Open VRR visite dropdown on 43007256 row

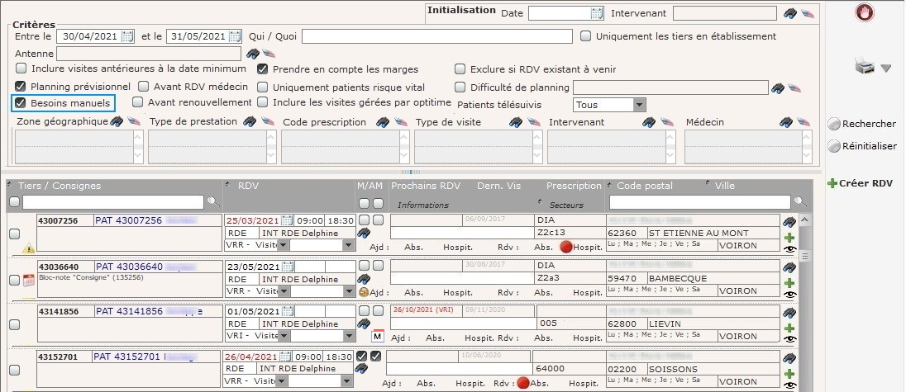click(x=283, y=245)
